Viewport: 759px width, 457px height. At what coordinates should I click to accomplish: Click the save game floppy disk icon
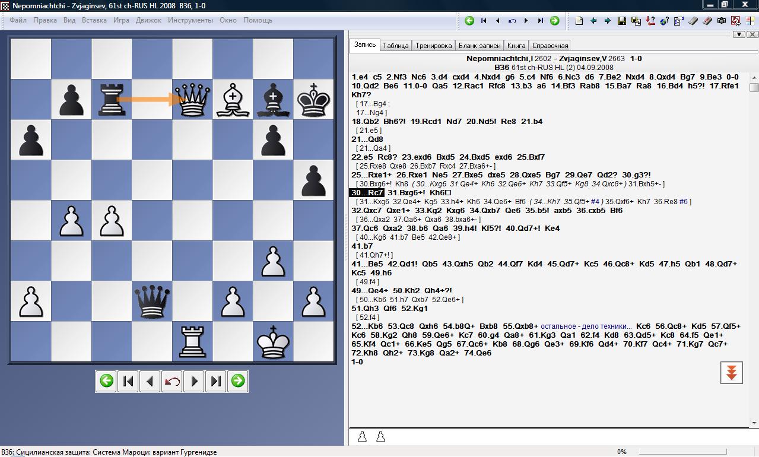(x=621, y=21)
